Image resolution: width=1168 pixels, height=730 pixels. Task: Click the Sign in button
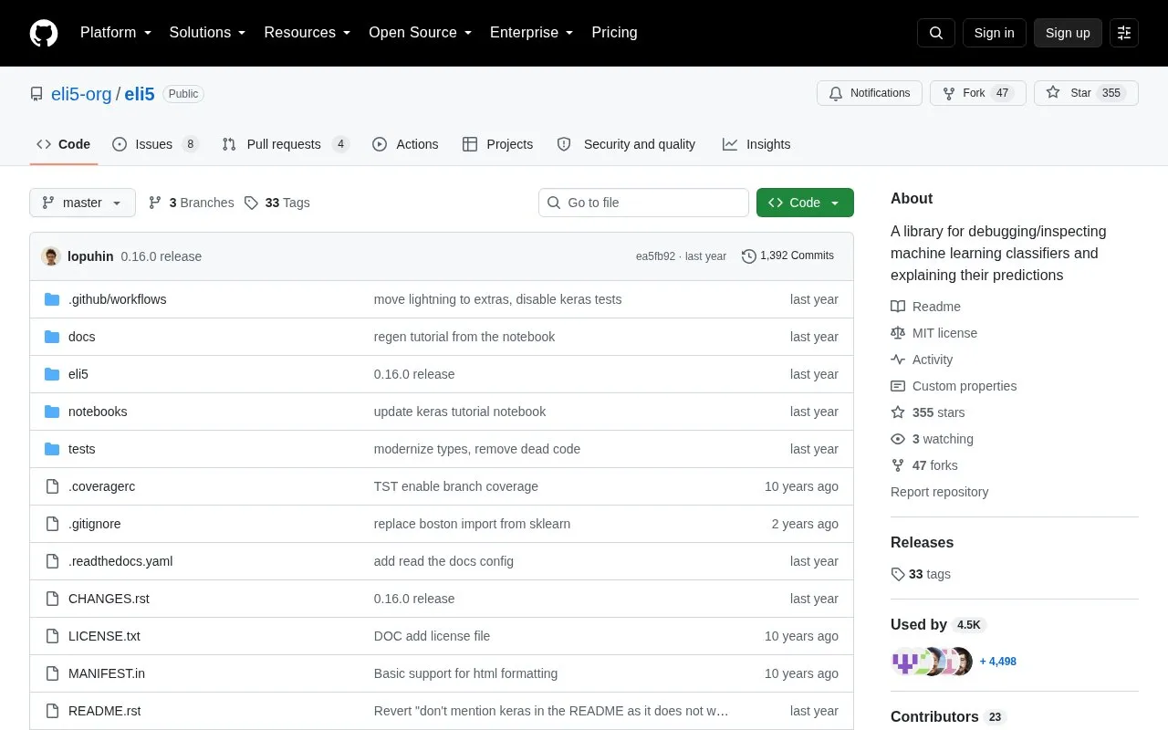994,33
